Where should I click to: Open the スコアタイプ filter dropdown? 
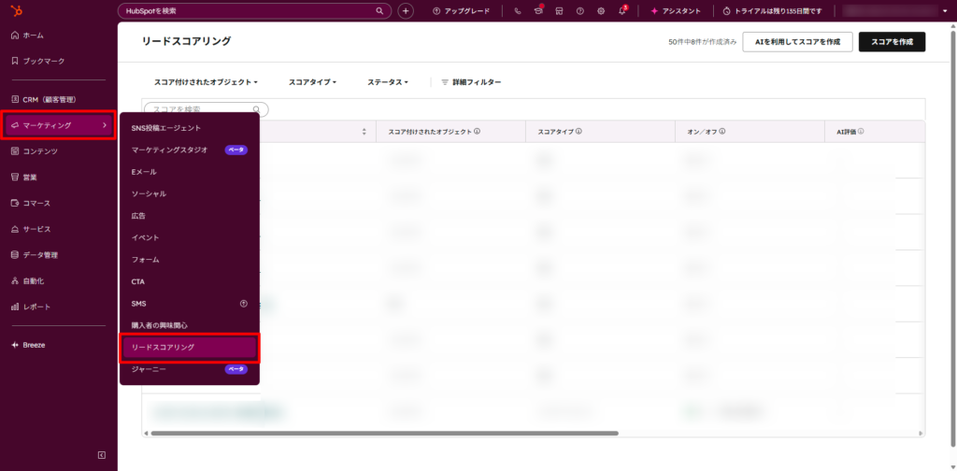(312, 81)
